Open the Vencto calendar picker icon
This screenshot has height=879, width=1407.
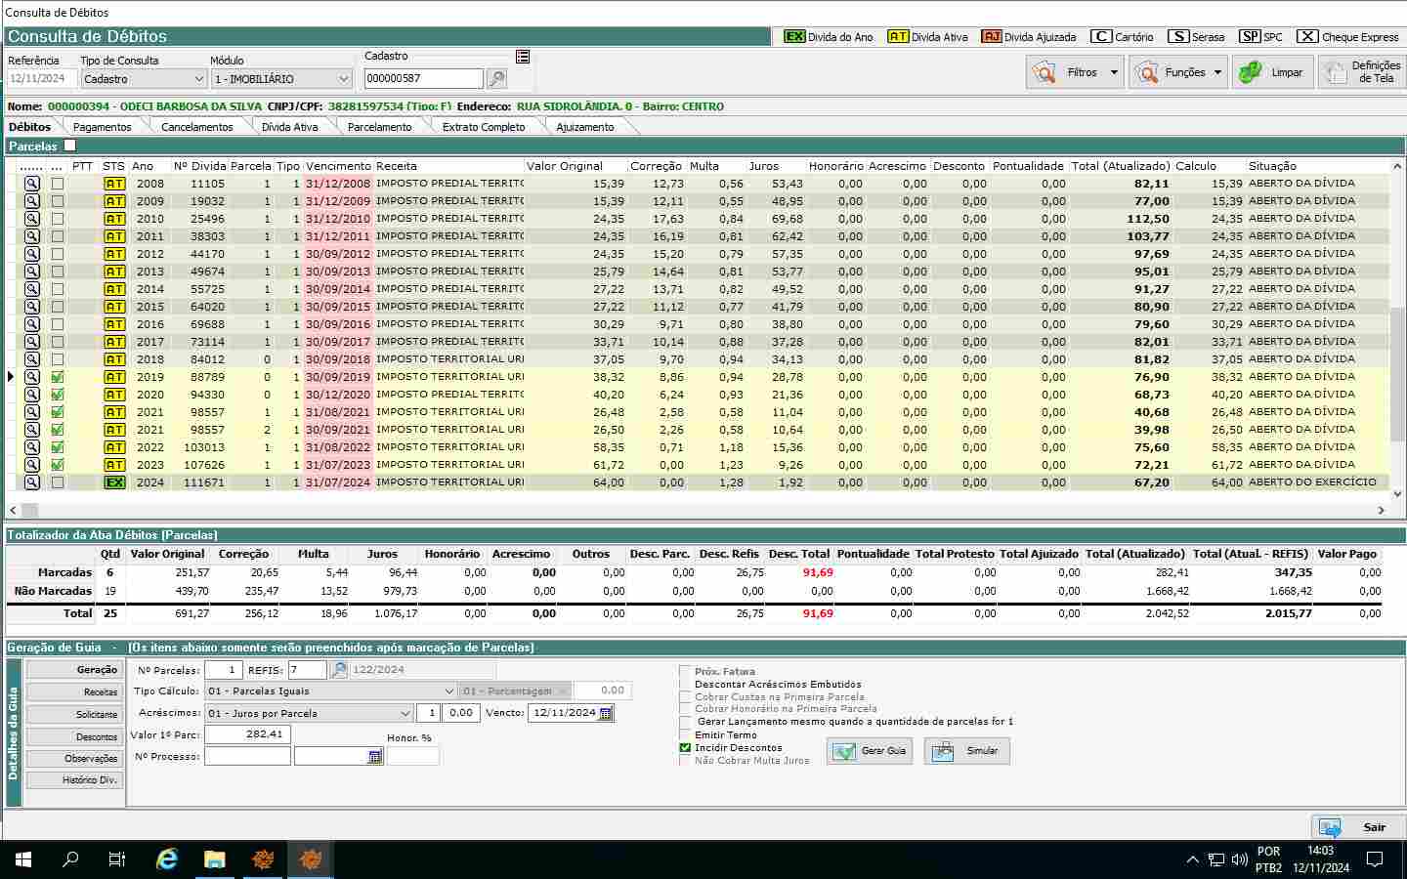pos(606,713)
